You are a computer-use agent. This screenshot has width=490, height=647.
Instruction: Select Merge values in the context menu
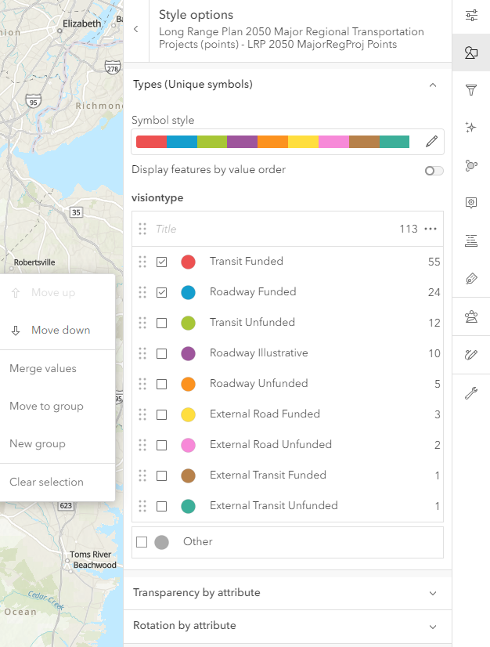43,368
